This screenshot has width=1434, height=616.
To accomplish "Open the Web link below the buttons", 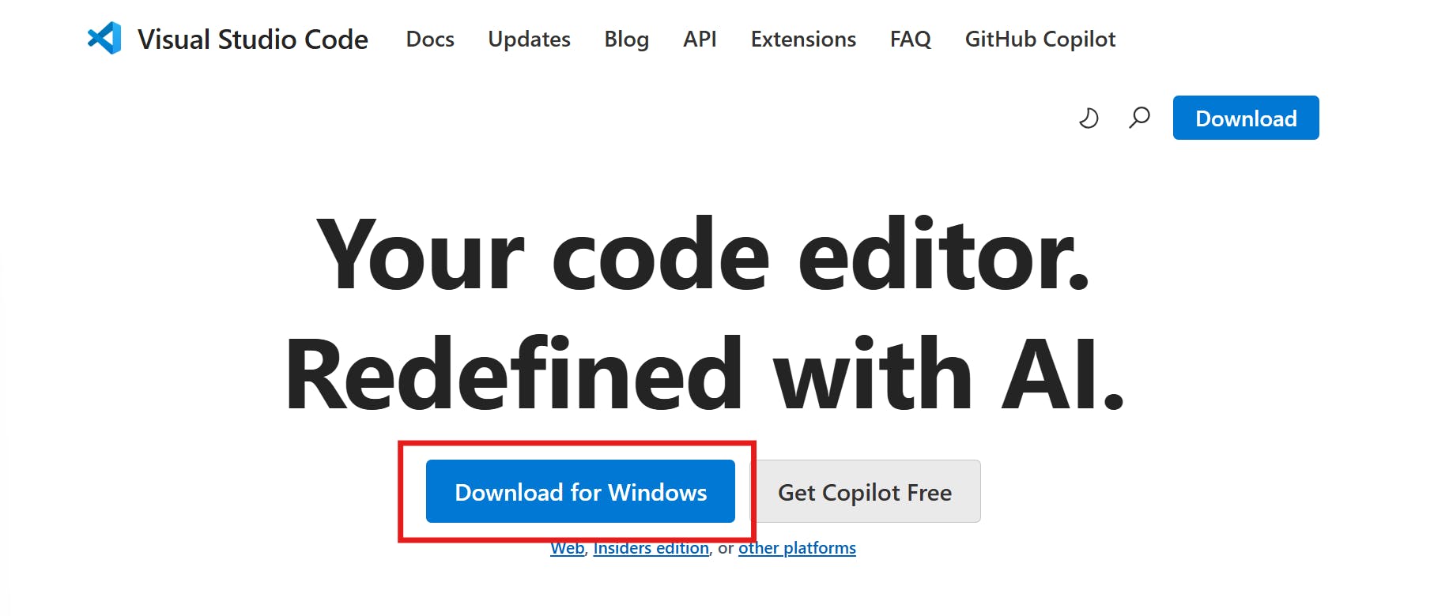I will [568, 548].
